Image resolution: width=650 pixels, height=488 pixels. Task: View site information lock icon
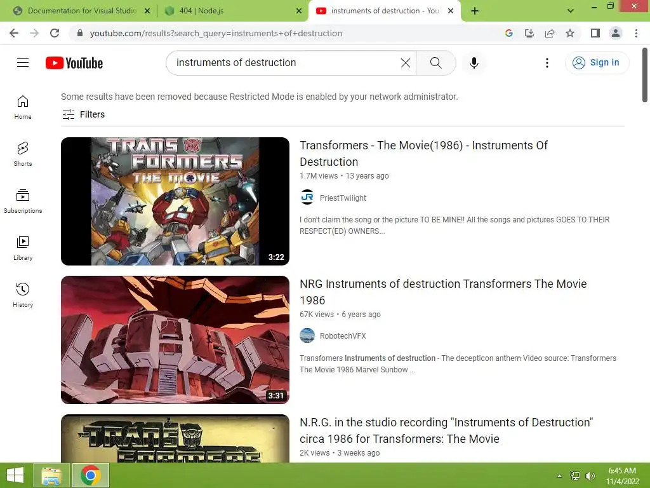pos(80,33)
